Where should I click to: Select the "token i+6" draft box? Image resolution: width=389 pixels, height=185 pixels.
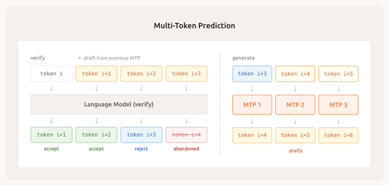pyautogui.click(x=339, y=135)
